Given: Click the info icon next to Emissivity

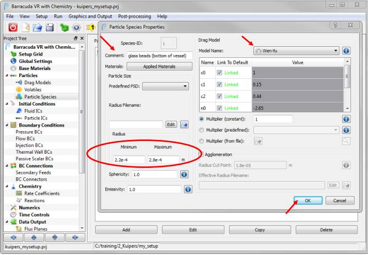Looking at the screenshot, I should click(187, 189).
